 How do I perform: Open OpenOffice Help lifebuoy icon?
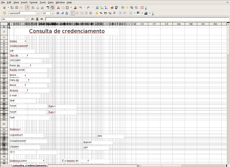pos(142,7)
